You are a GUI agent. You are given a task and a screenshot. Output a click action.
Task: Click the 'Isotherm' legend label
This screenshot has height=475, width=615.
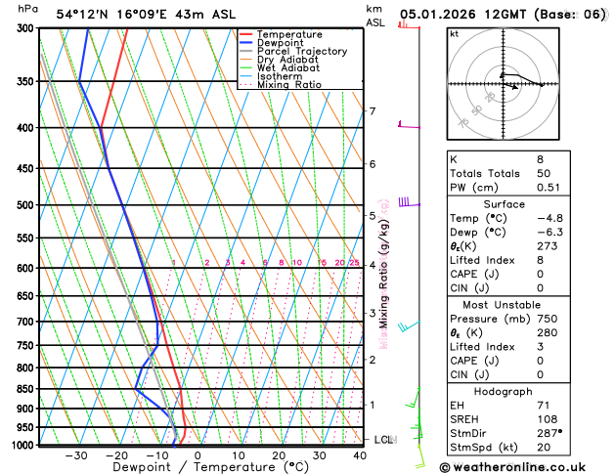[280, 76]
